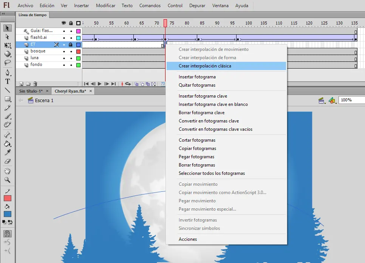
Task: Click the swap colors icon
Action: coord(10,222)
